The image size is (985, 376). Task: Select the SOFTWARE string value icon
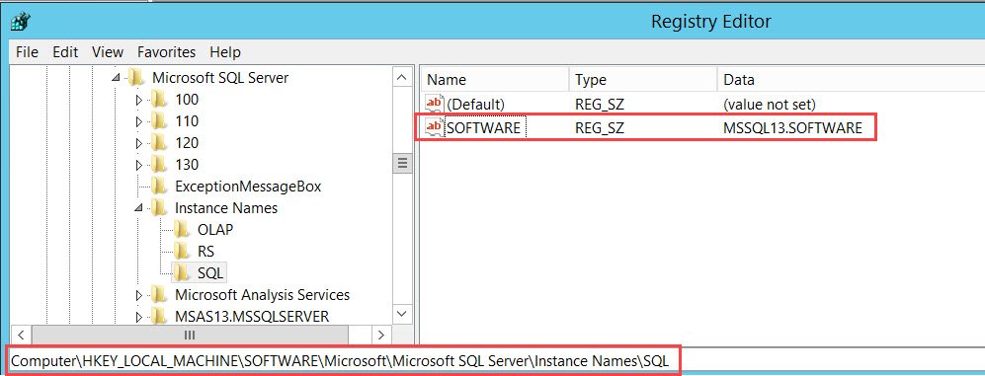(434, 127)
